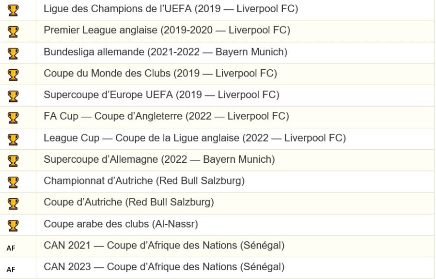Select the CAN 2023 Coupe d'Afrique text

click(x=164, y=267)
